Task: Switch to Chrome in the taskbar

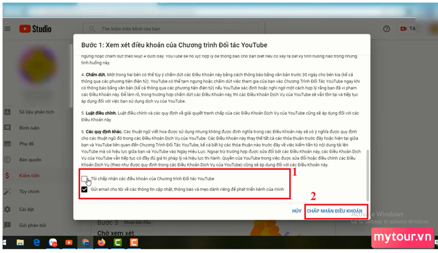Action: pos(86,242)
